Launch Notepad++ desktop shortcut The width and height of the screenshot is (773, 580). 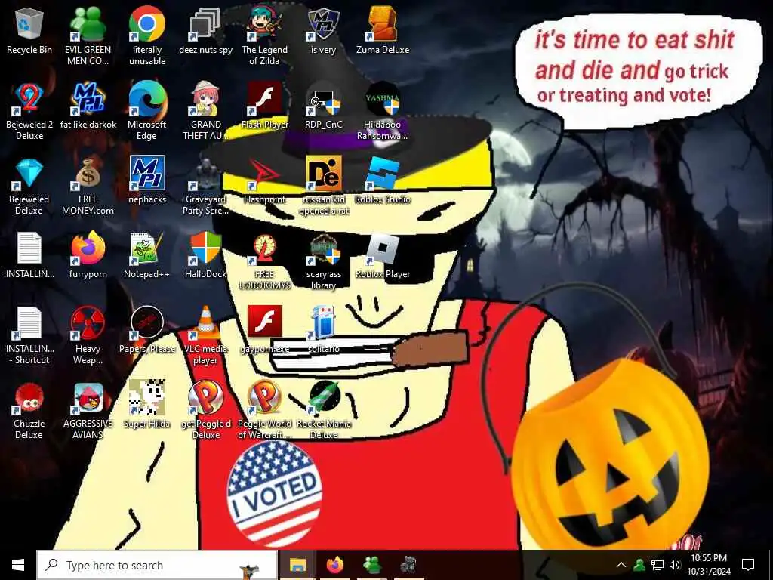pos(147,255)
